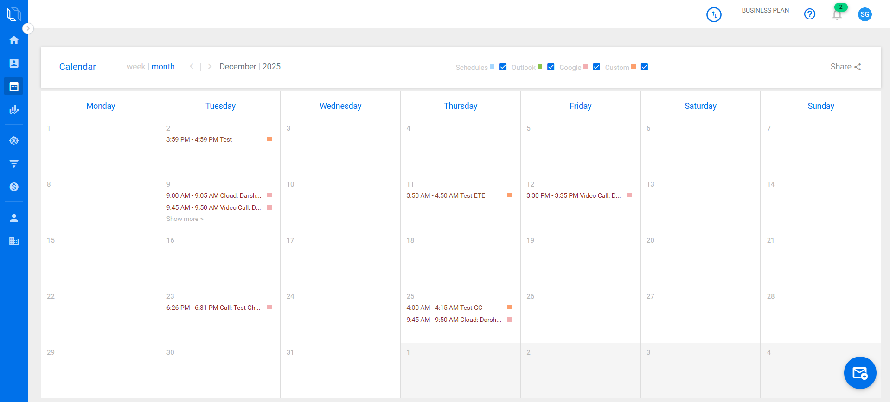The height and width of the screenshot is (402, 890).
Task: Uncheck the Schedules calendar checkbox
Action: (x=503, y=67)
